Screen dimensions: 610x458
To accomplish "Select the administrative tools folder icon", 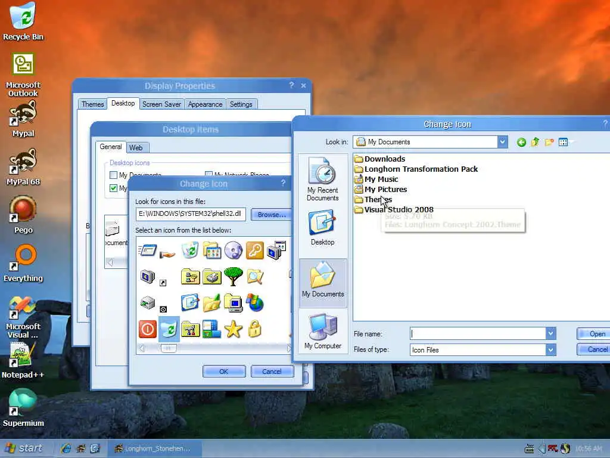I will 190,329.
